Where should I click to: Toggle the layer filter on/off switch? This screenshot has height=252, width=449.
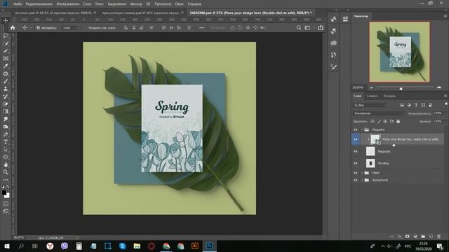pos(446,104)
